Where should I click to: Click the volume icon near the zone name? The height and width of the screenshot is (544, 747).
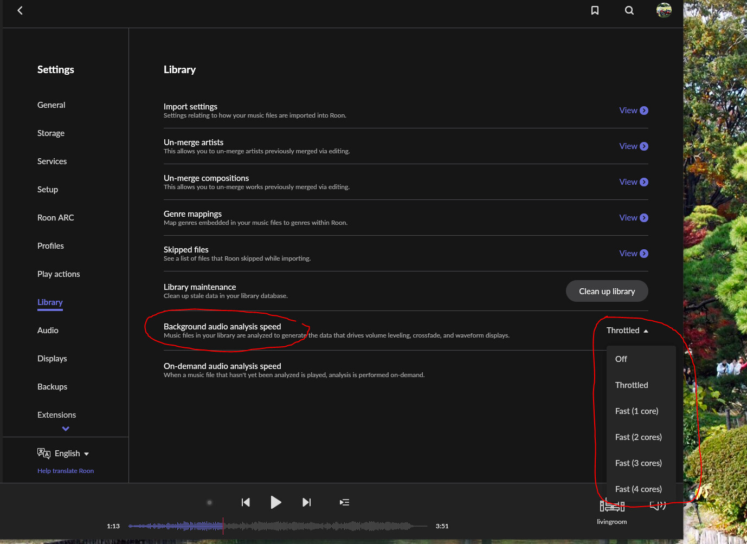click(658, 504)
